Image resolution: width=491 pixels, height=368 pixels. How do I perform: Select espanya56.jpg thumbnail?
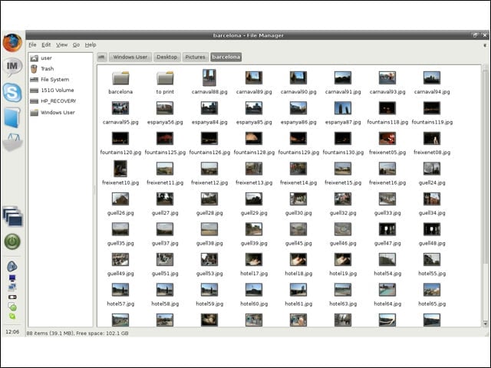pos(165,108)
